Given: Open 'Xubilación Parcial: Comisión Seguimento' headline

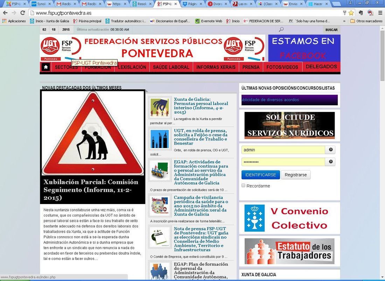Looking at the screenshot, I should coord(91,190).
